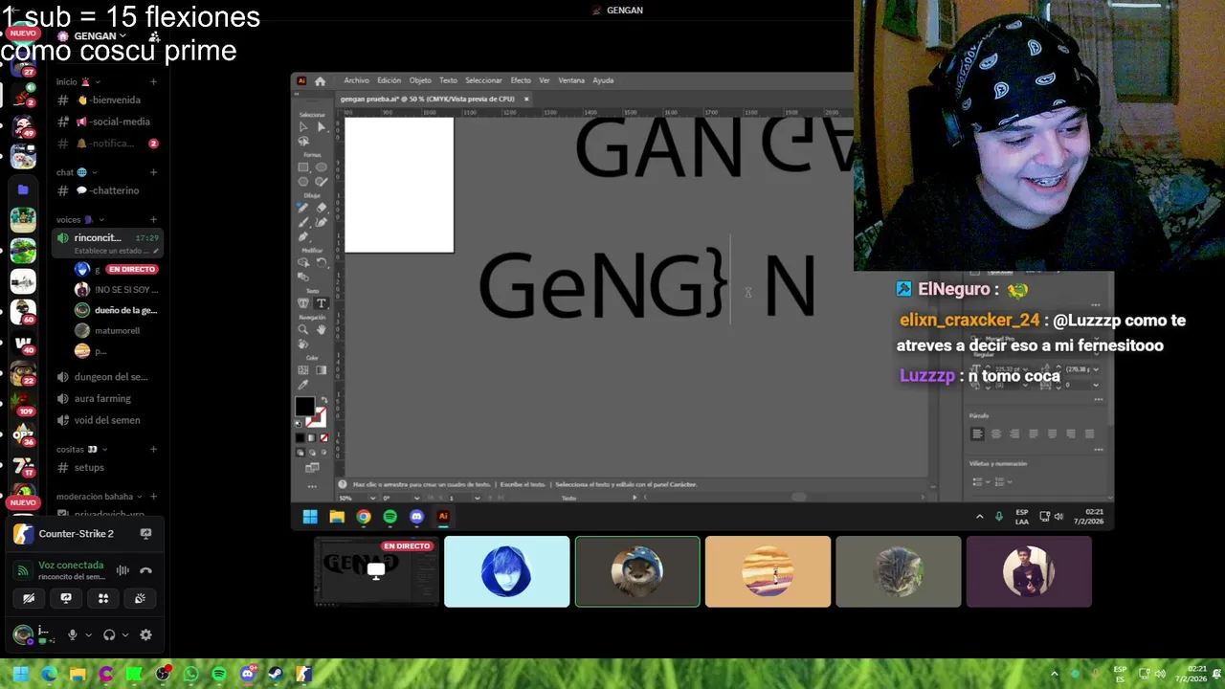
Task: Select the Type tool in Illustrator toolbar
Action: point(322,303)
